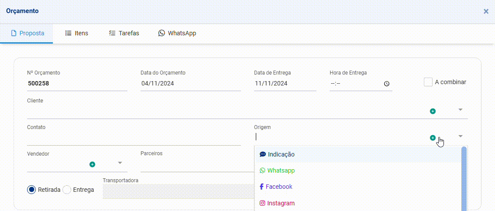495x211 pixels.
Task: Select Instagram from the origin list
Action: 280,203
